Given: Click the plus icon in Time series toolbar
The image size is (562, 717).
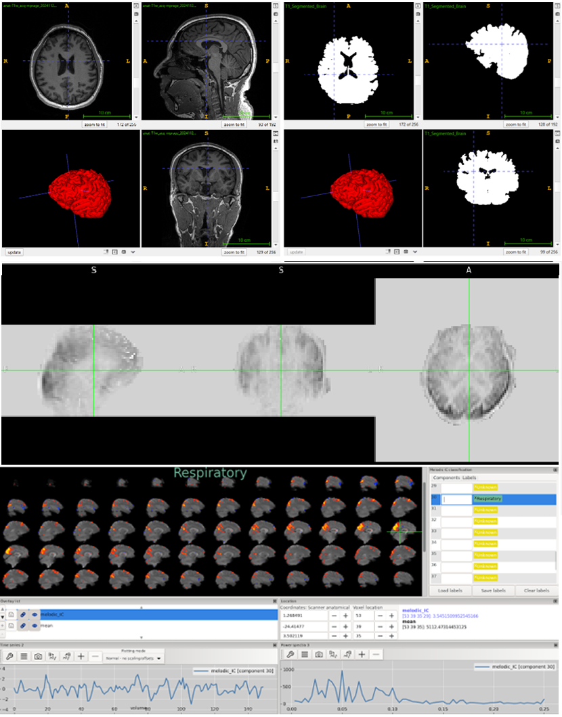Looking at the screenshot, I should click(x=81, y=656).
